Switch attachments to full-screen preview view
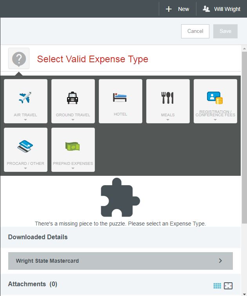Viewport: 247px width, 296px height. 228,286
